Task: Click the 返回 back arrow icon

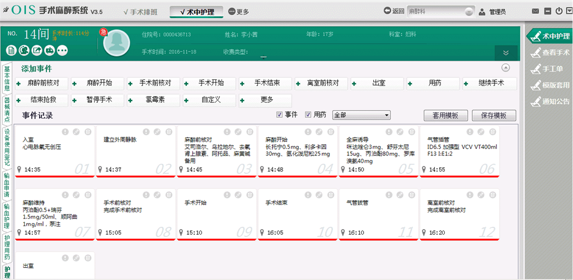Action: click(387, 11)
